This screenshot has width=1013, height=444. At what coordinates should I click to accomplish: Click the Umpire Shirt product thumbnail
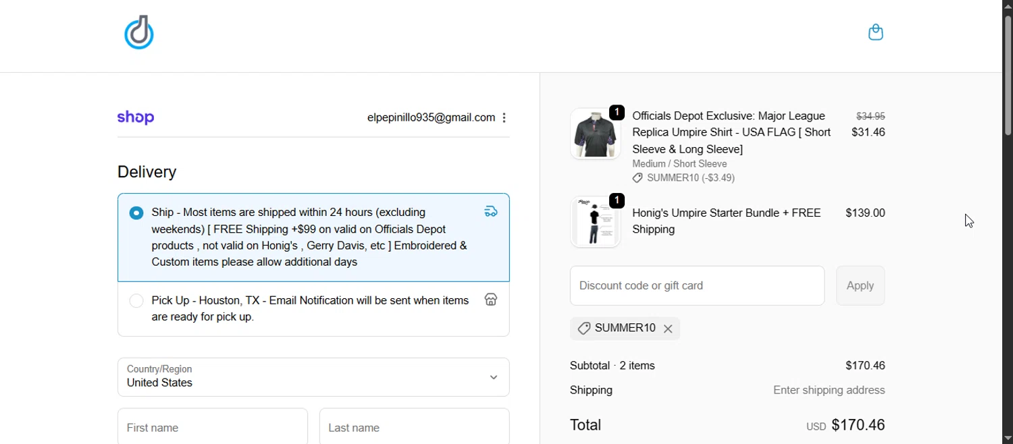tap(595, 134)
